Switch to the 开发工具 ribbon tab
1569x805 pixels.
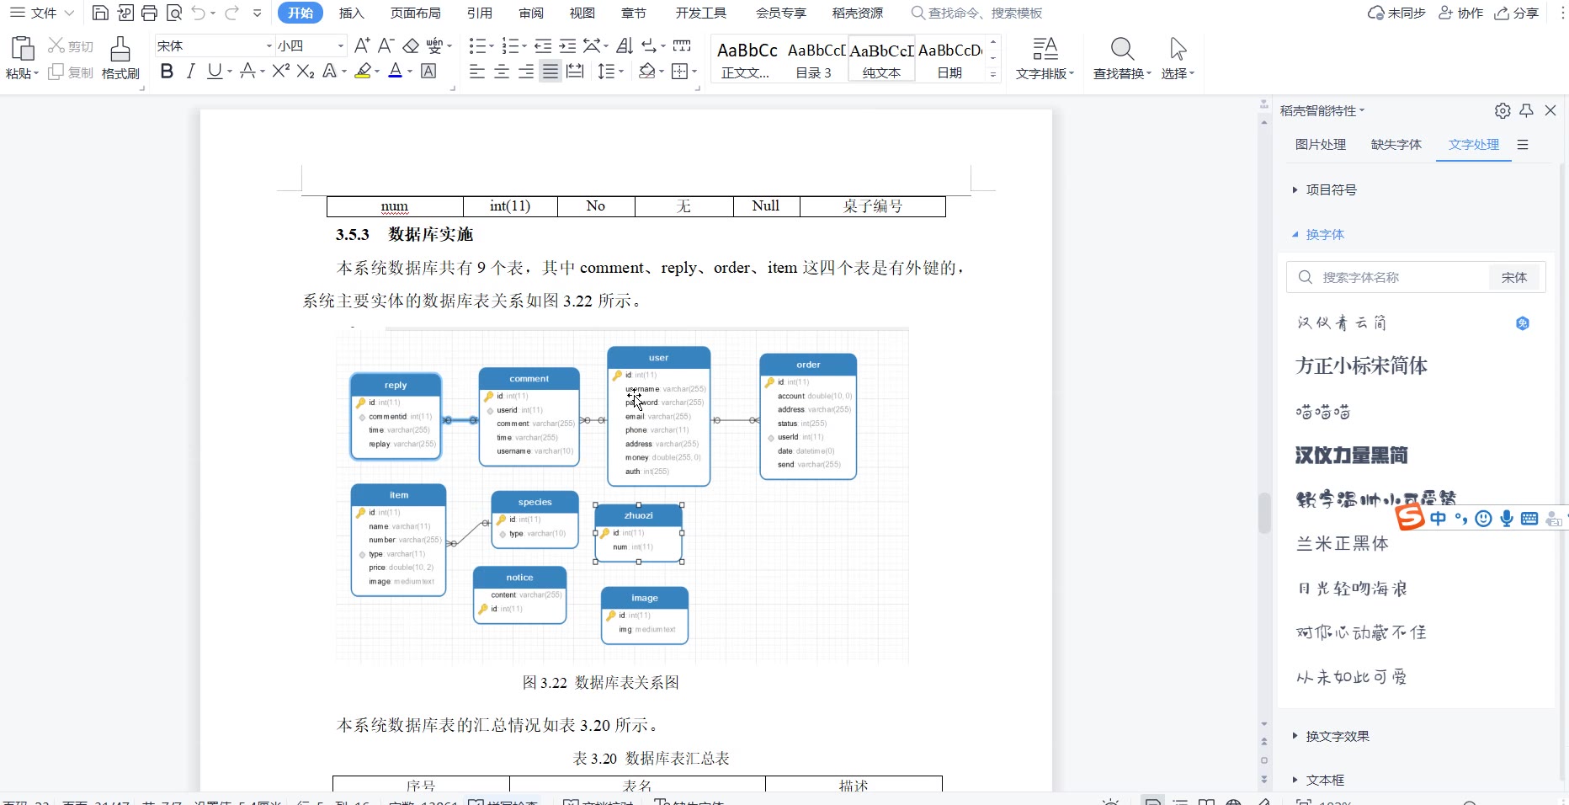700,13
